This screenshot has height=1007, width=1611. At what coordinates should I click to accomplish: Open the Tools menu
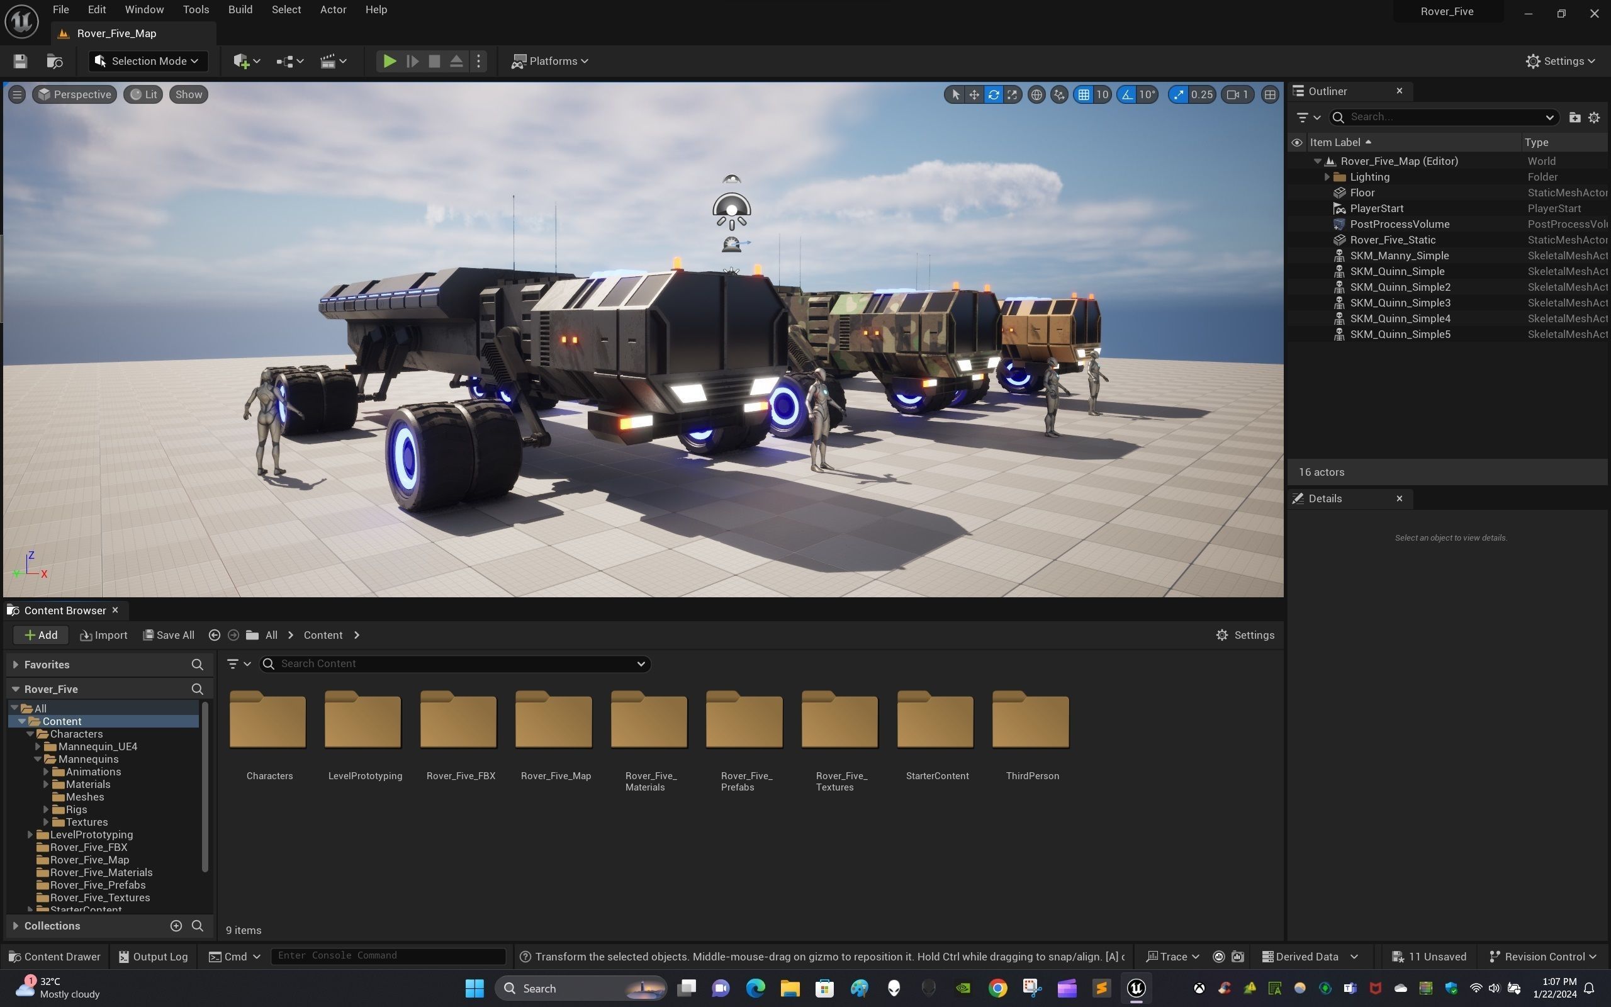(196, 9)
